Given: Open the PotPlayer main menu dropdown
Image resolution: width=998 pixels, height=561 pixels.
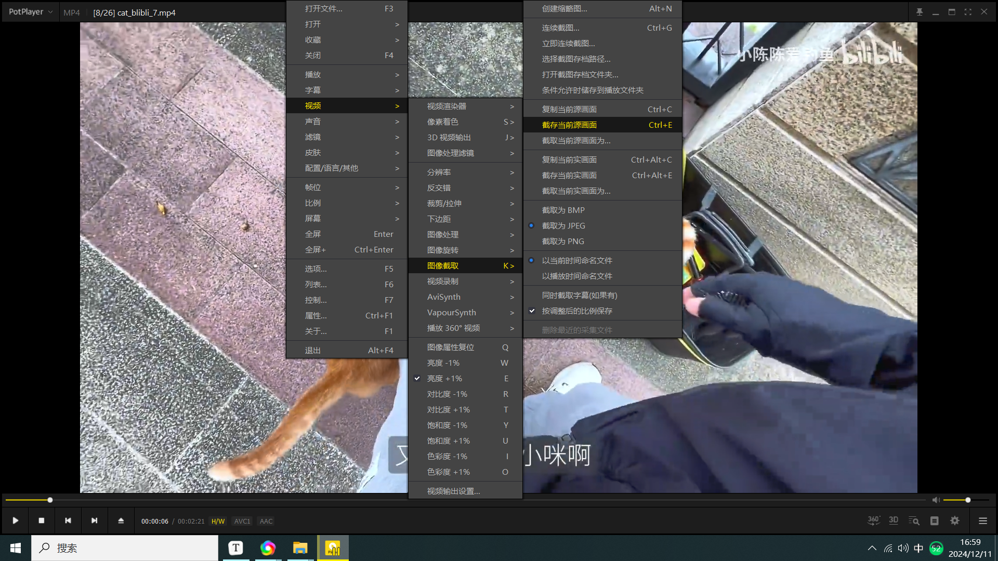Looking at the screenshot, I should (x=30, y=11).
